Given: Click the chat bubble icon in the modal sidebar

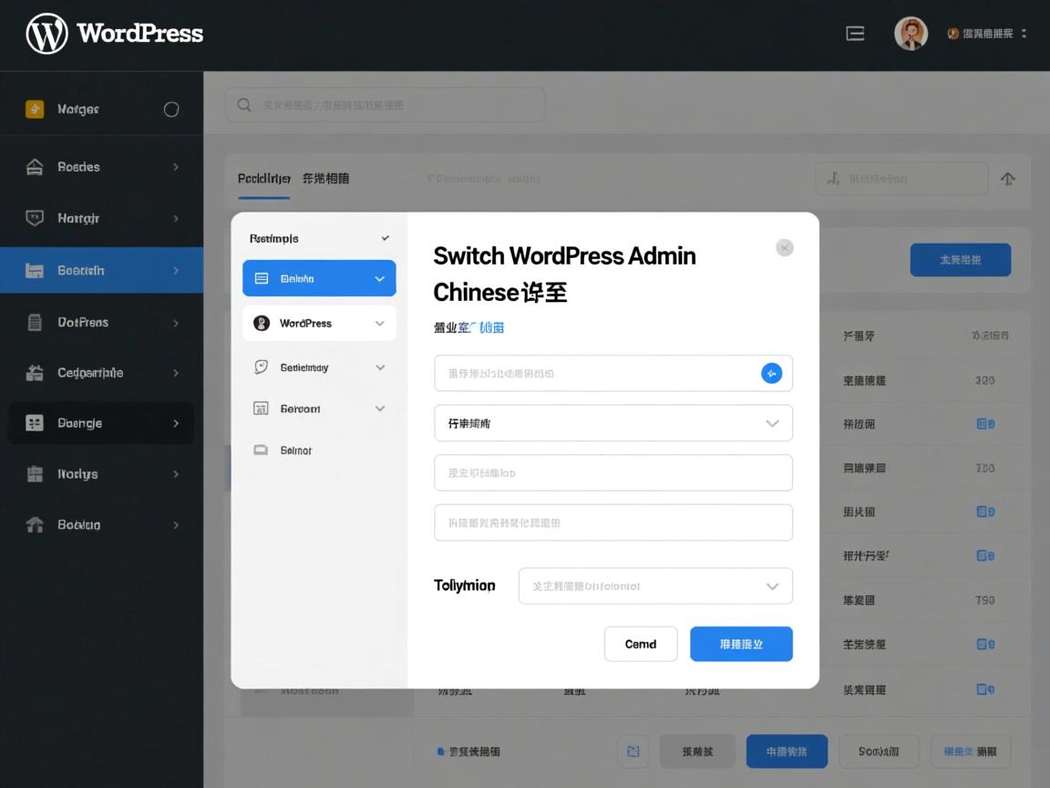Looking at the screenshot, I should pyautogui.click(x=262, y=367).
